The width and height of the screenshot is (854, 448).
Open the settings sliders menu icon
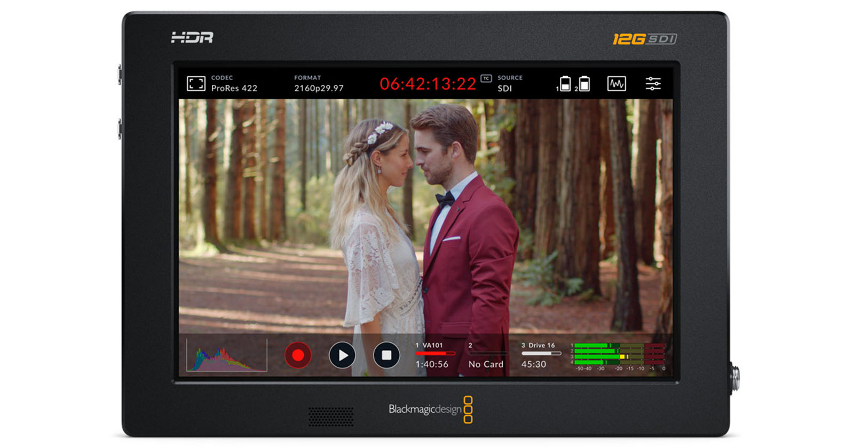click(x=653, y=84)
